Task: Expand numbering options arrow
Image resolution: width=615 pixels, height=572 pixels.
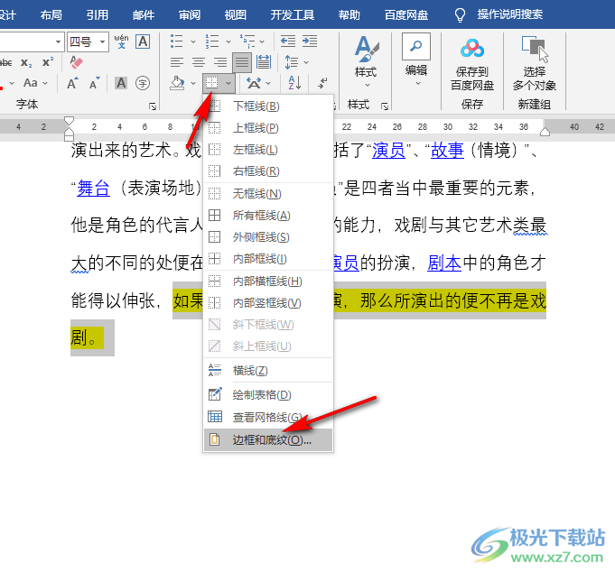Action: (228, 42)
